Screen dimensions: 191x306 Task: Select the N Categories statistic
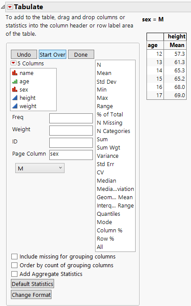(113, 131)
